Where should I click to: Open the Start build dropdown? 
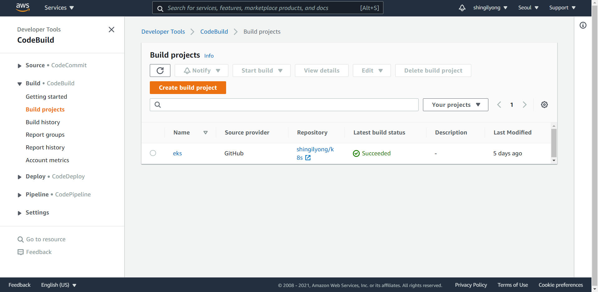click(262, 71)
